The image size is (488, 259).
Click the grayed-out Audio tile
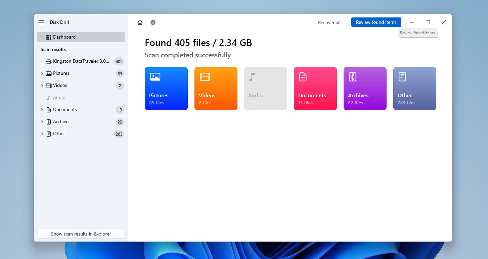[266, 89]
